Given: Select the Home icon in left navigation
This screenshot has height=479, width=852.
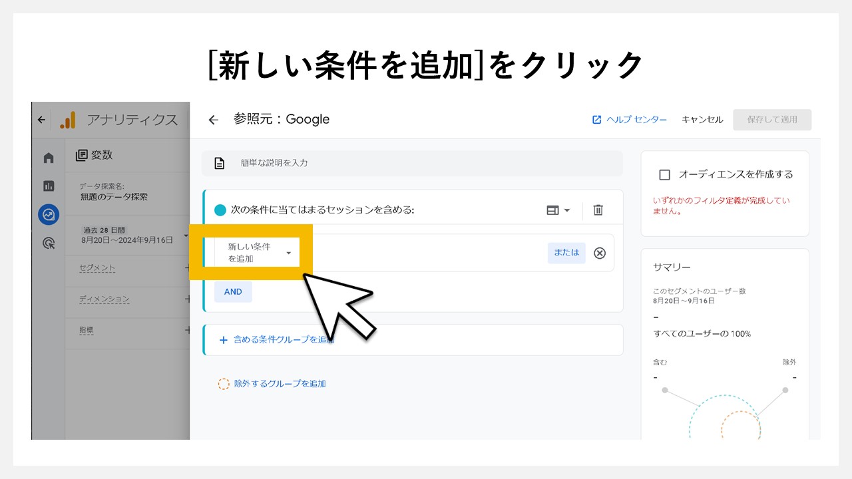Looking at the screenshot, I should 47,156.
